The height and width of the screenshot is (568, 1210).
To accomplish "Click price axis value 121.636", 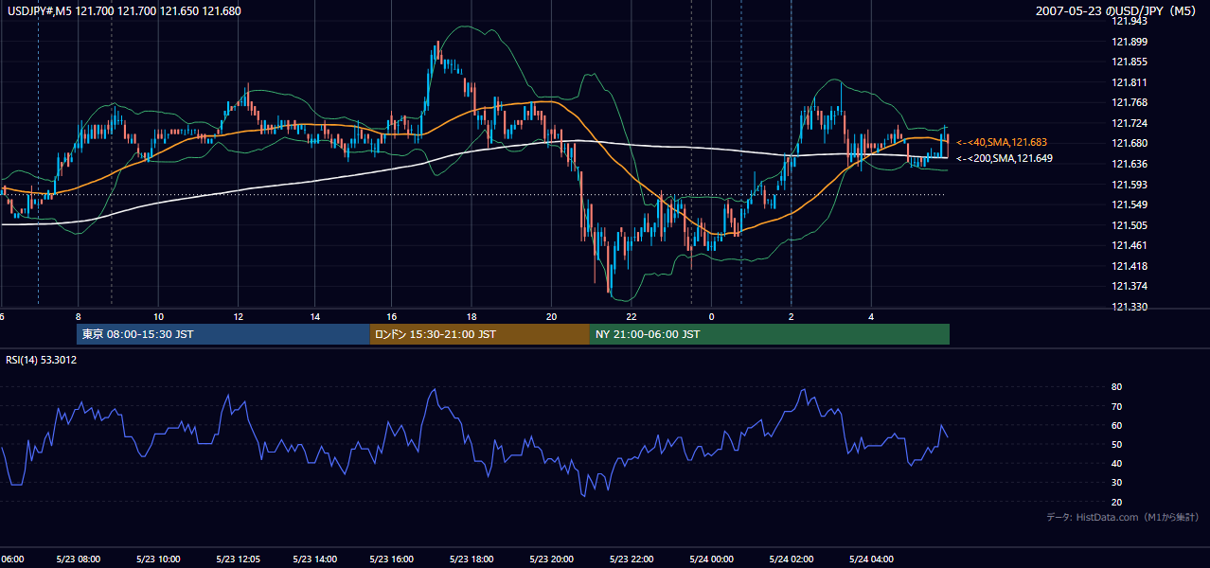I will coord(1130,164).
